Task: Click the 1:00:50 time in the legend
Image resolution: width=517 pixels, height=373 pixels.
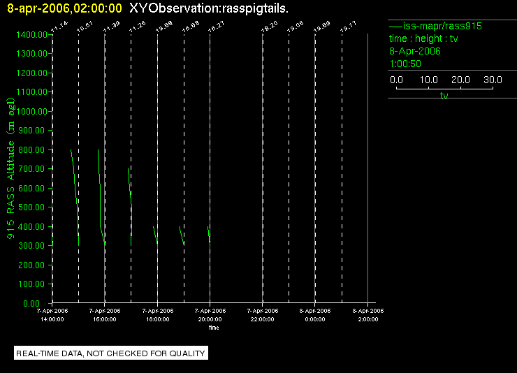Action: click(405, 64)
